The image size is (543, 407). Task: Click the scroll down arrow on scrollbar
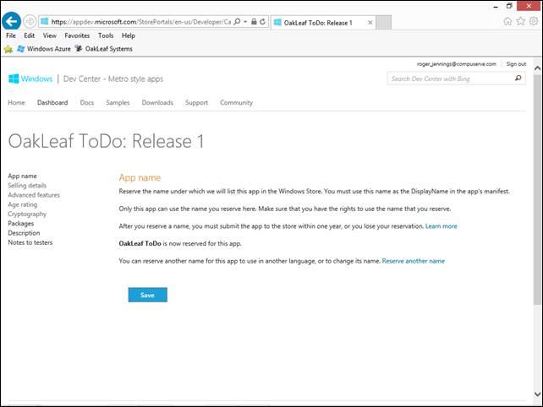[x=537, y=393]
